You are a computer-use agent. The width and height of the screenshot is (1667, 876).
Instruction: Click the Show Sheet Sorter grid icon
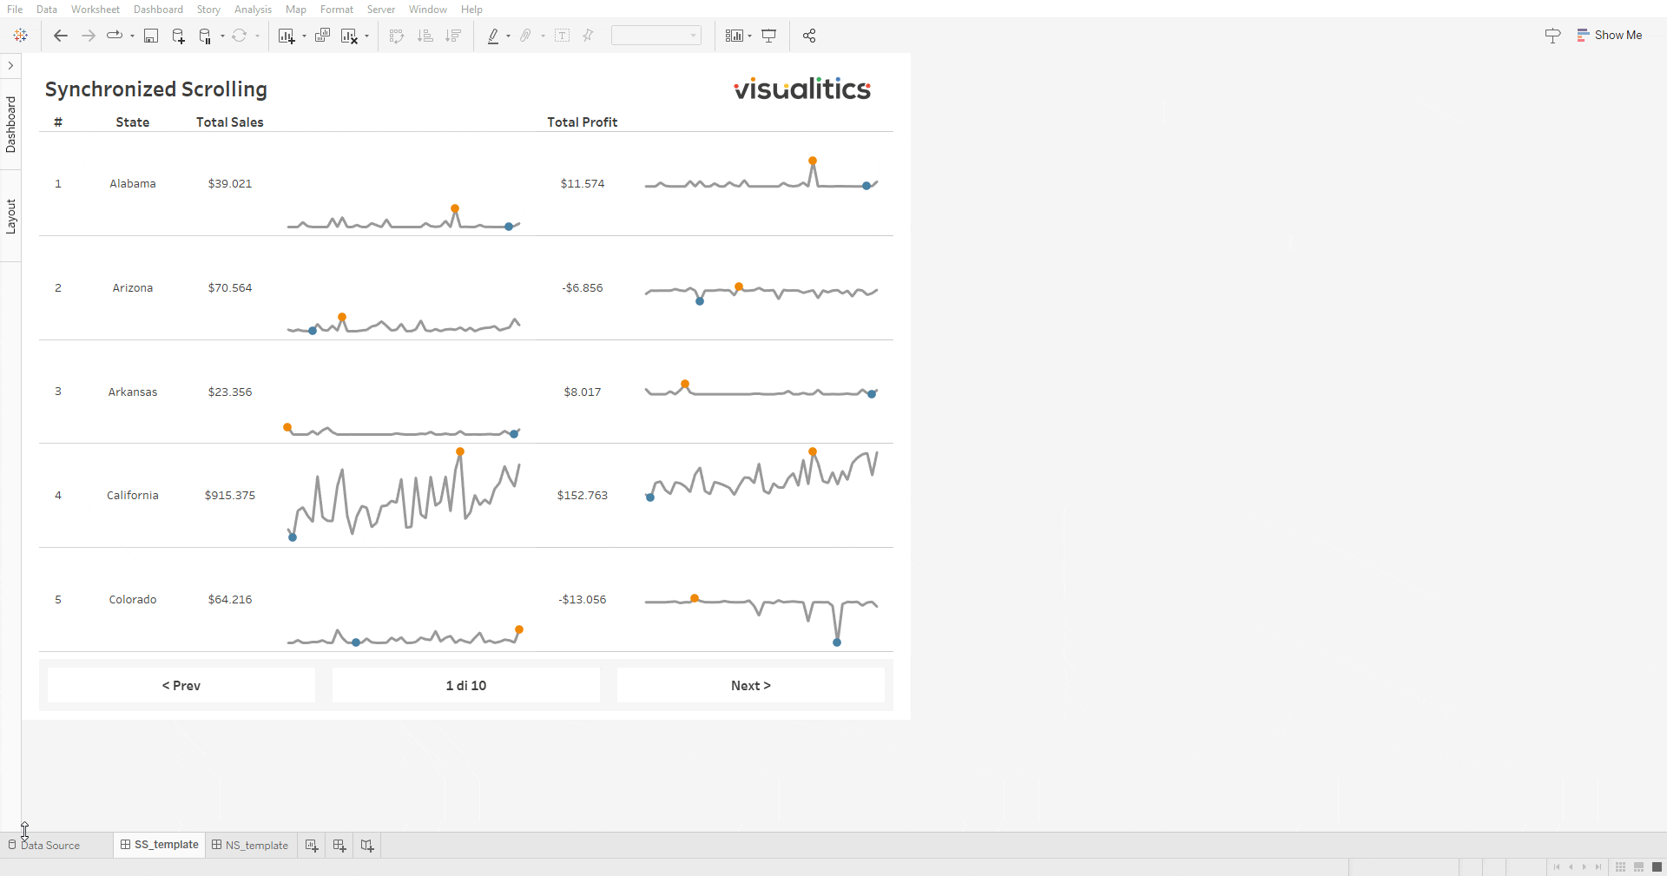click(1620, 867)
